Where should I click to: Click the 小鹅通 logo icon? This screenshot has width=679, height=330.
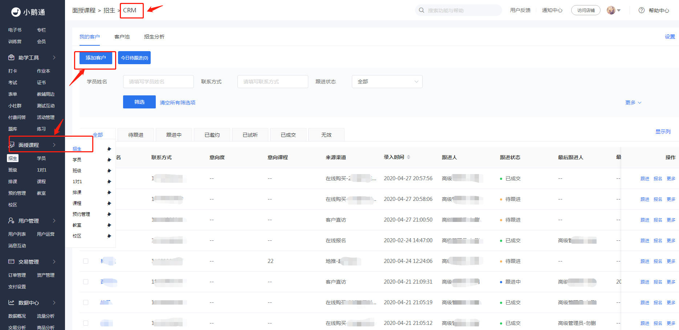coord(16,12)
